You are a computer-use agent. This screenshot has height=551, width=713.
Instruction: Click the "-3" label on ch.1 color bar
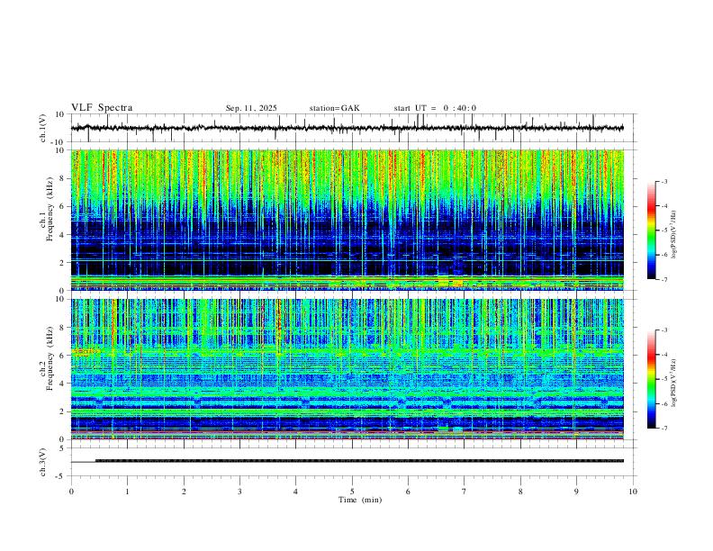(x=664, y=182)
